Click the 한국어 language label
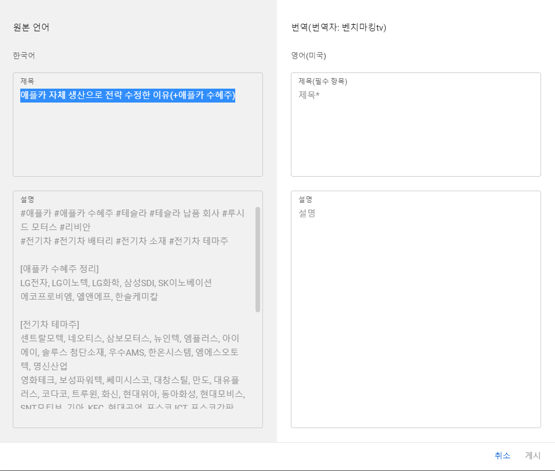This screenshot has width=555, height=471. (24, 56)
